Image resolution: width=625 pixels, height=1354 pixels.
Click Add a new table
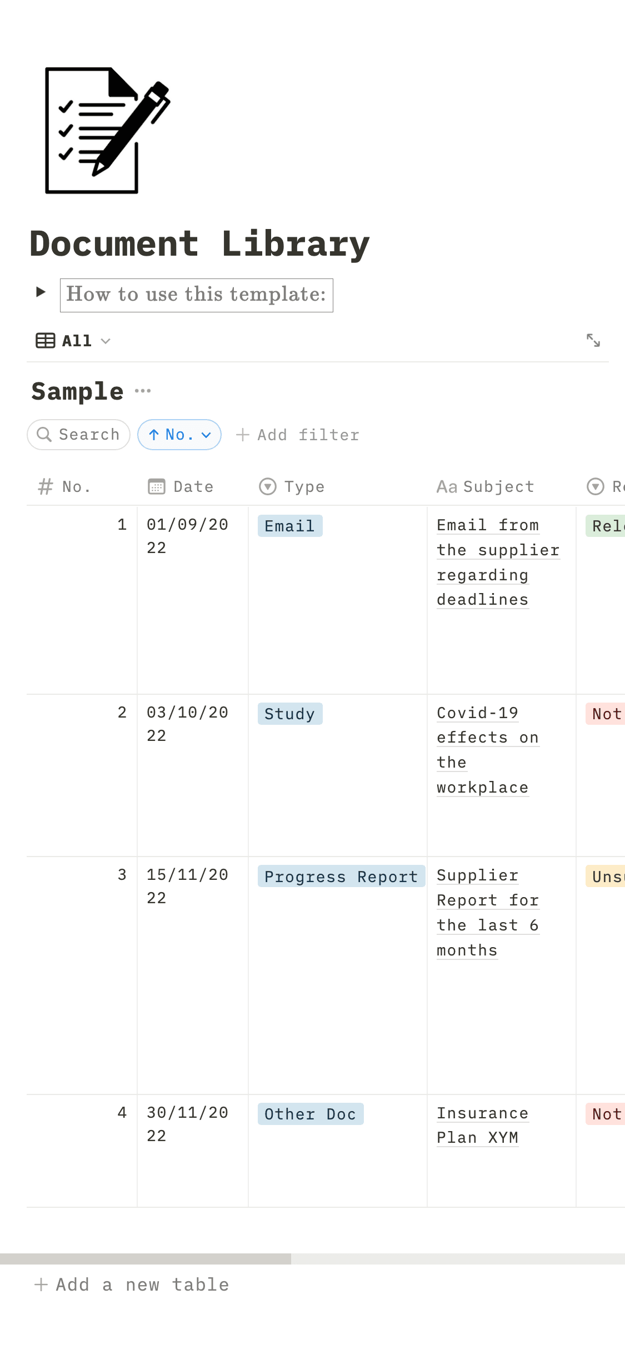132,1285
